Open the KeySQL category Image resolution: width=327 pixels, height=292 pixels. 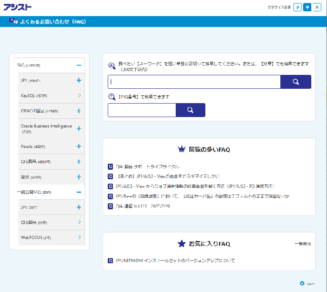79,95
